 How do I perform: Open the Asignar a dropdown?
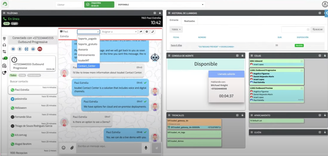pos(119,32)
